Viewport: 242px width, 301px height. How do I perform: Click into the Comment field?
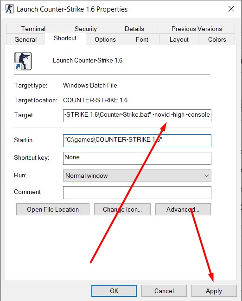click(x=137, y=193)
